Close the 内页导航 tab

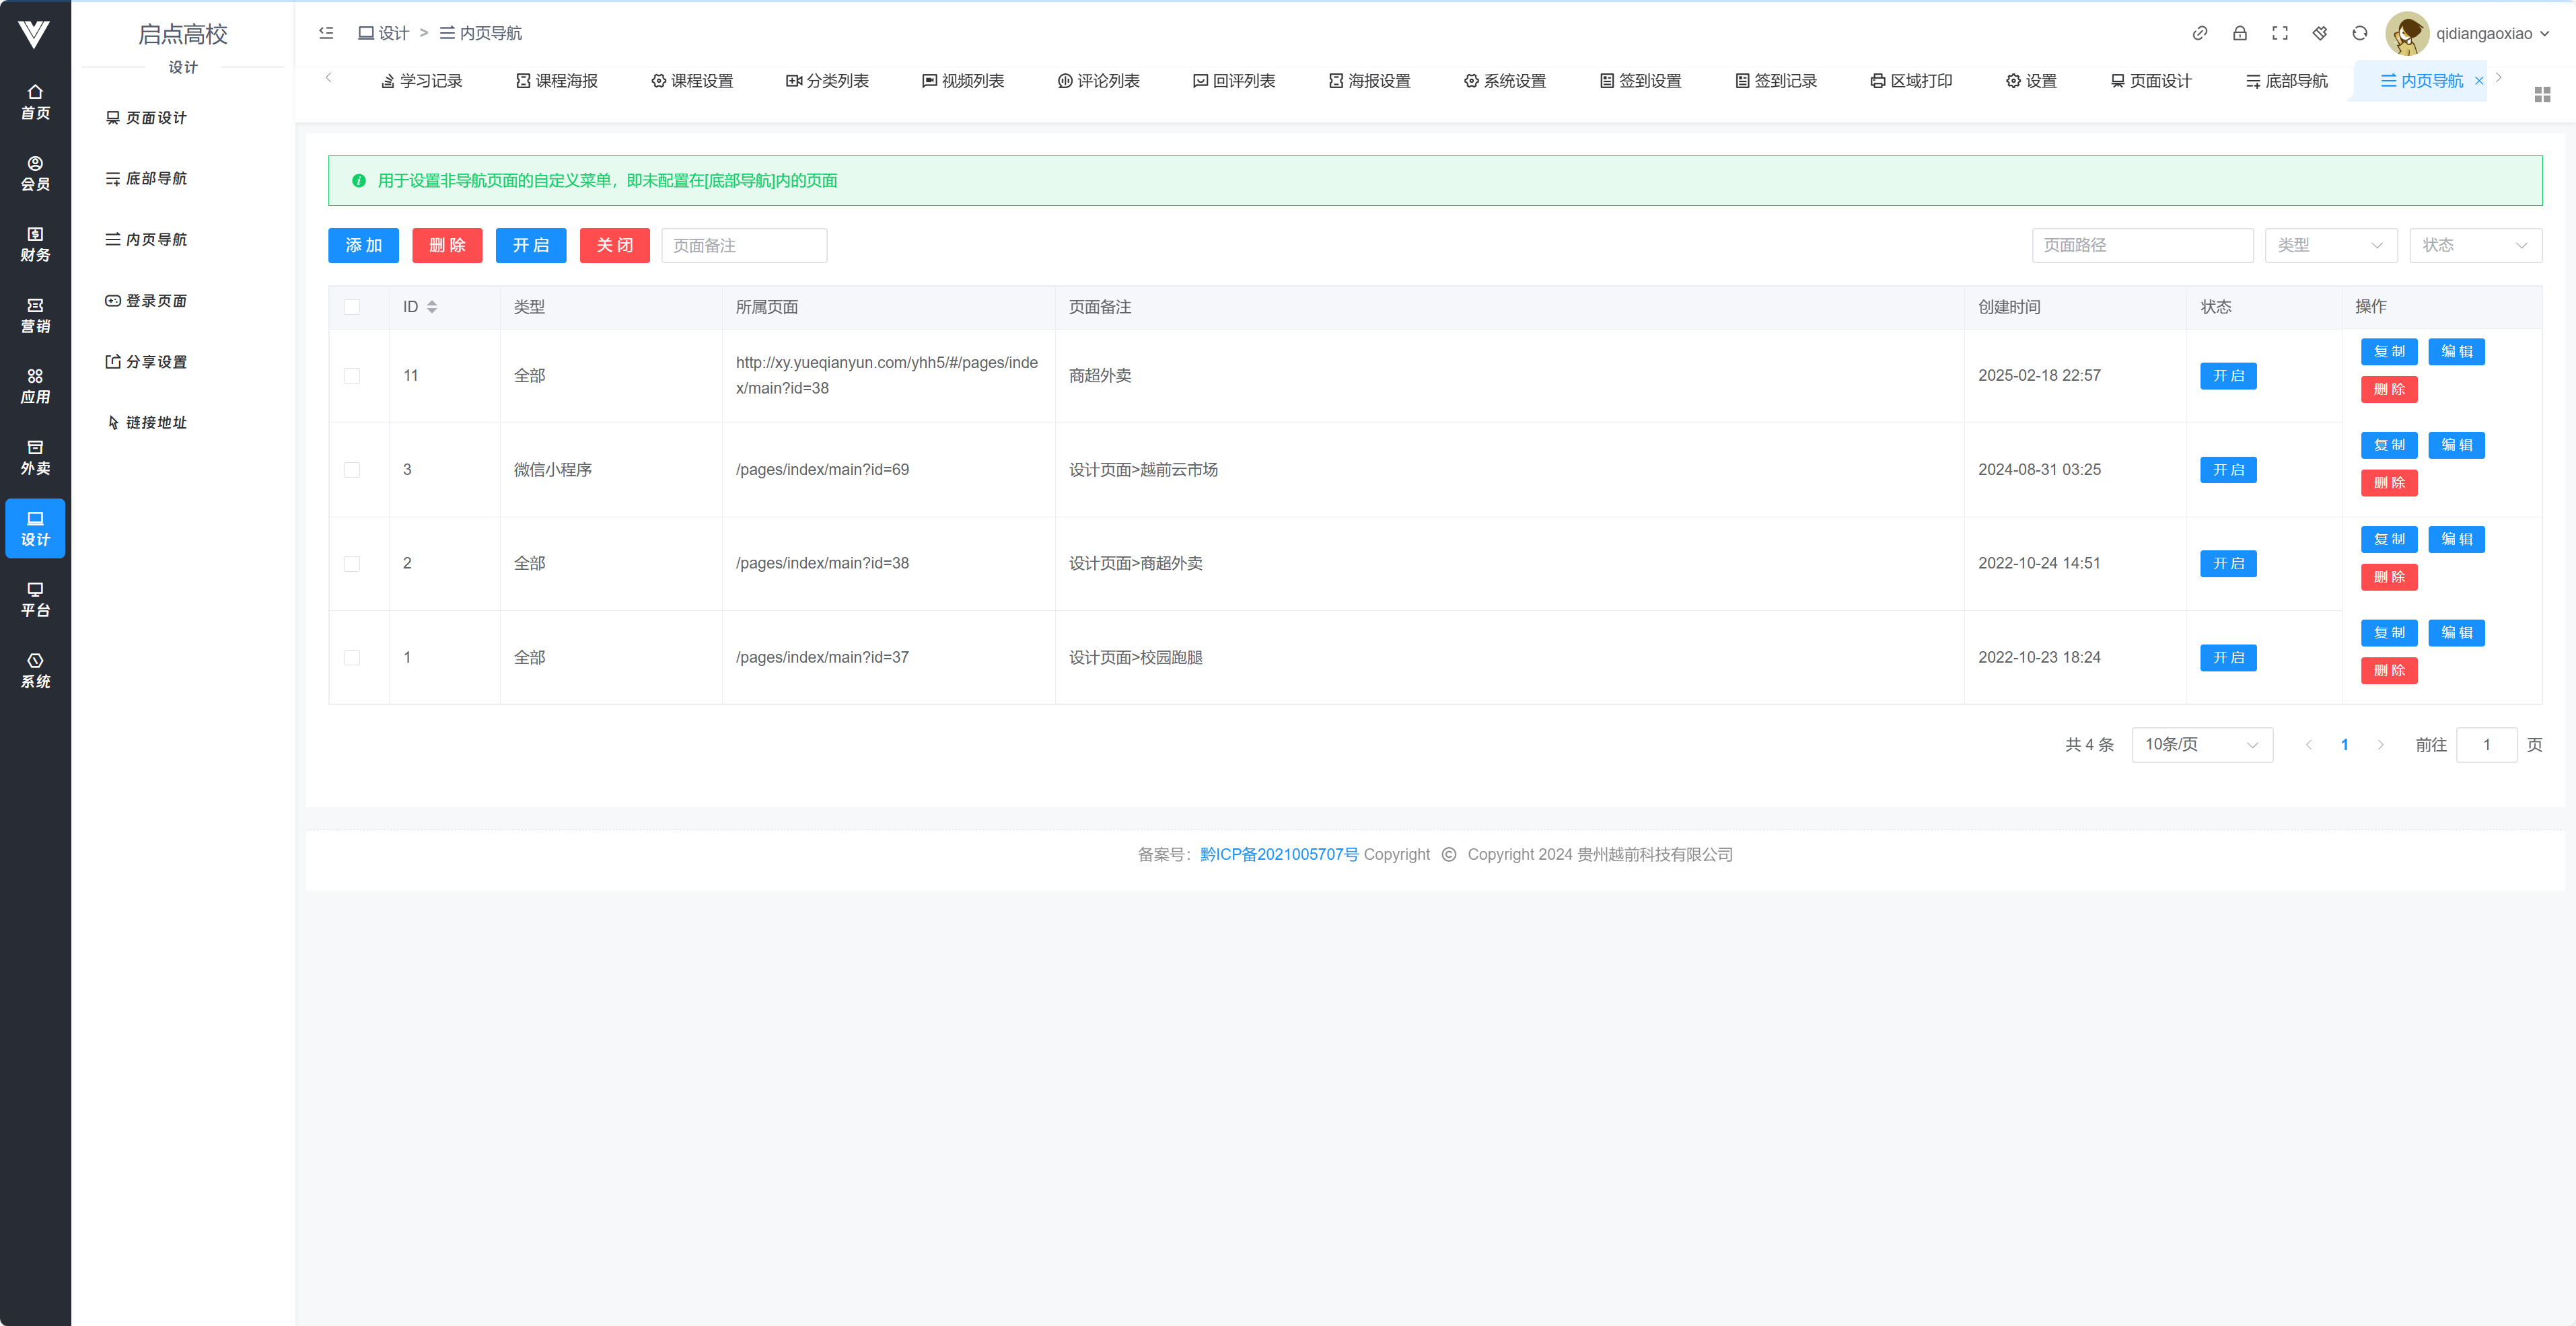coord(2478,81)
